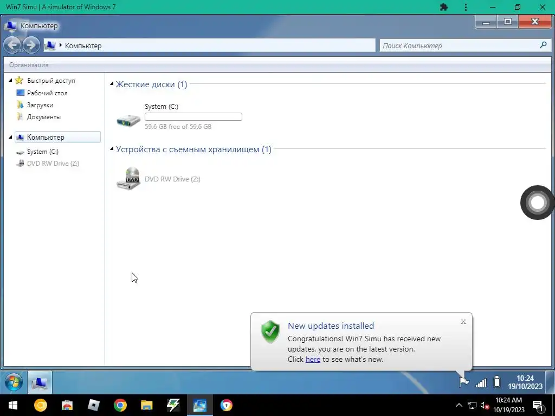Screen dimensions: 555x416
Task: Click the host network tray icon
Action: pyautogui.click(x=472, y=405)
